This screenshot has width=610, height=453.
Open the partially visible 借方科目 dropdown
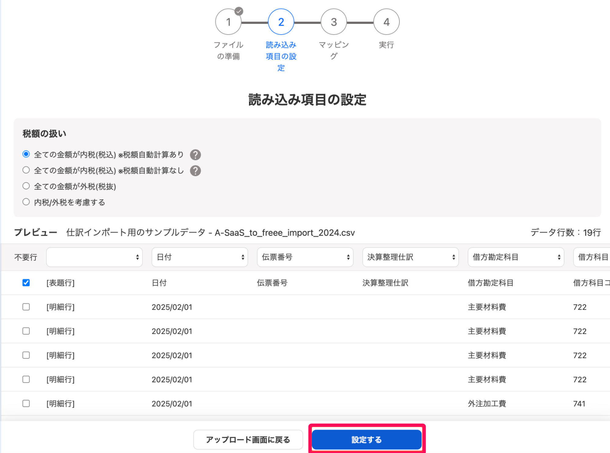click(592, 257)
